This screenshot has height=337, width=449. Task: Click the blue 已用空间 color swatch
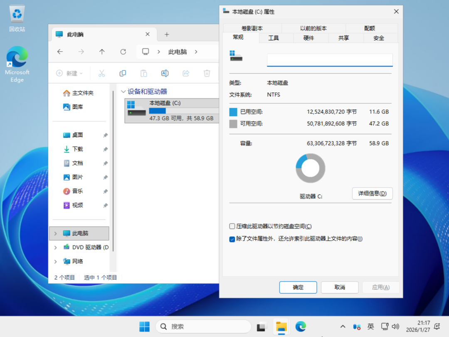point(233,112)
